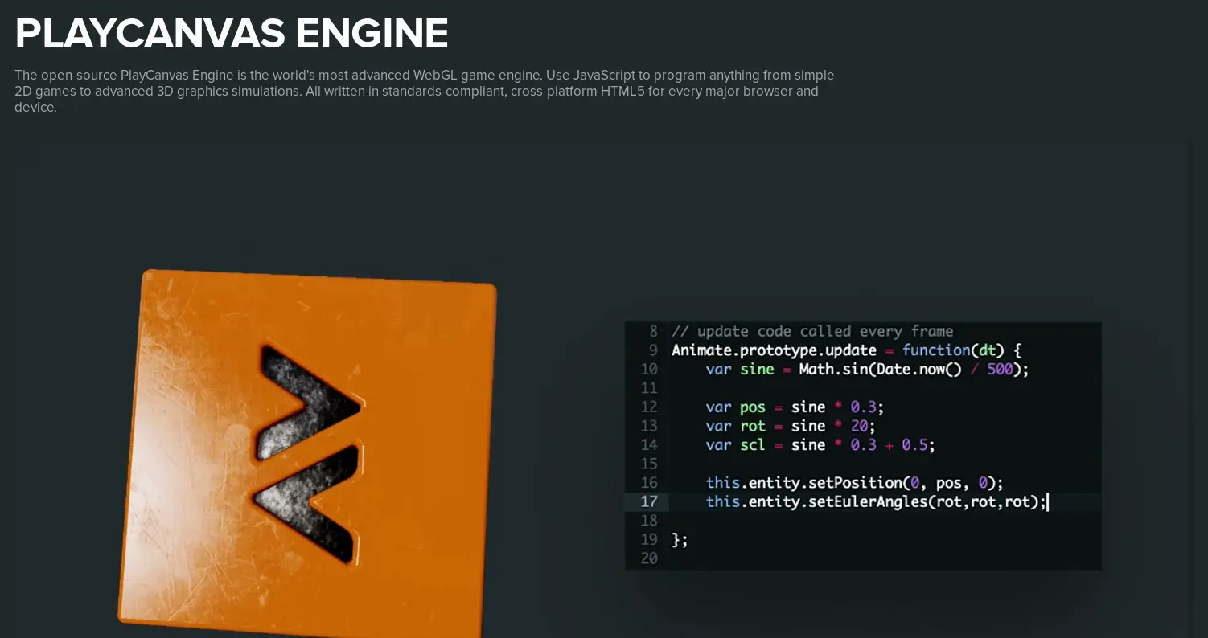1208x638 pixels.
Task: Click line number 17 in the gutter
Action: [649, 502]
